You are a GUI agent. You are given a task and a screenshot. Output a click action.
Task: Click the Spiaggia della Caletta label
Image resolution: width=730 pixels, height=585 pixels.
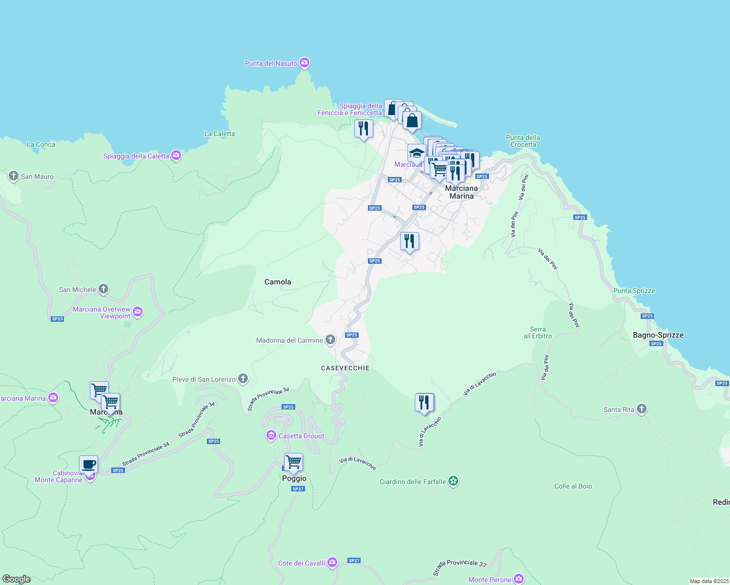[x=136, y=156]
